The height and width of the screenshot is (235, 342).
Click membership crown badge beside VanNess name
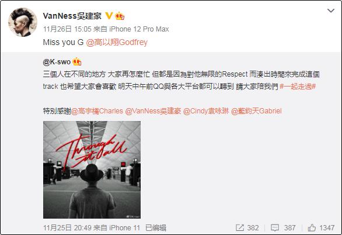[120, 16]
